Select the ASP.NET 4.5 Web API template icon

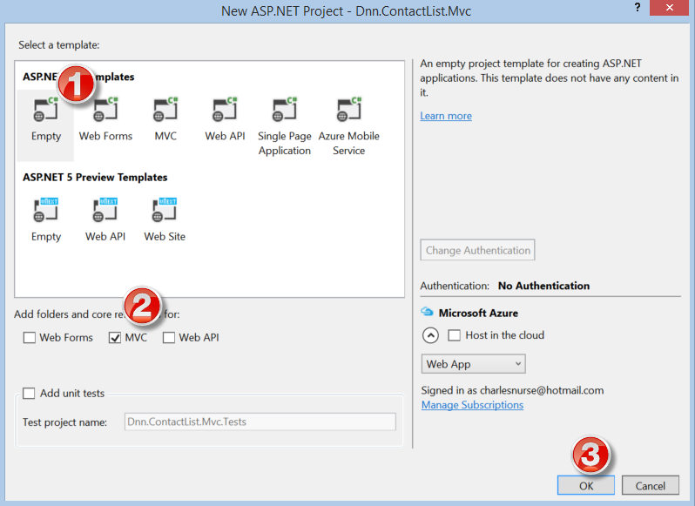(225, 110)
